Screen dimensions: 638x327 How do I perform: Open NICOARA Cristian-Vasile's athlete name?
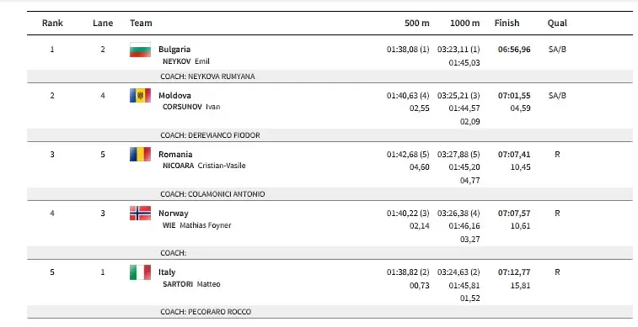pyautogui.click(x=204, y=166)
